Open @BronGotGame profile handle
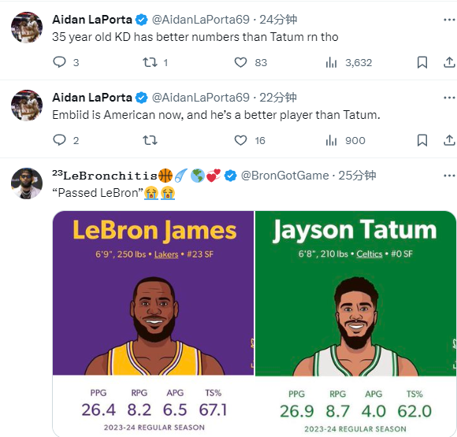Screen dimensions: 457x437 click(284, 176)
